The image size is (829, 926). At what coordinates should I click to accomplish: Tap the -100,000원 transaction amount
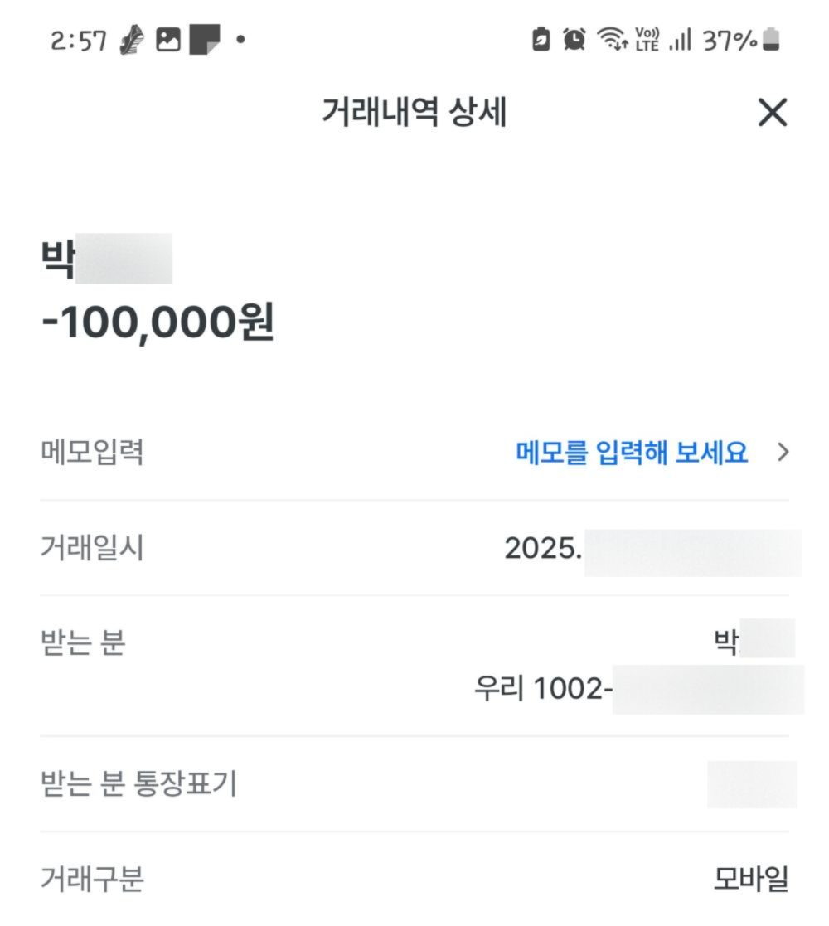coord(158,322)
